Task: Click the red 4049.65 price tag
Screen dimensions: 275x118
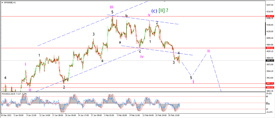Action: click(x=270, y=48)
